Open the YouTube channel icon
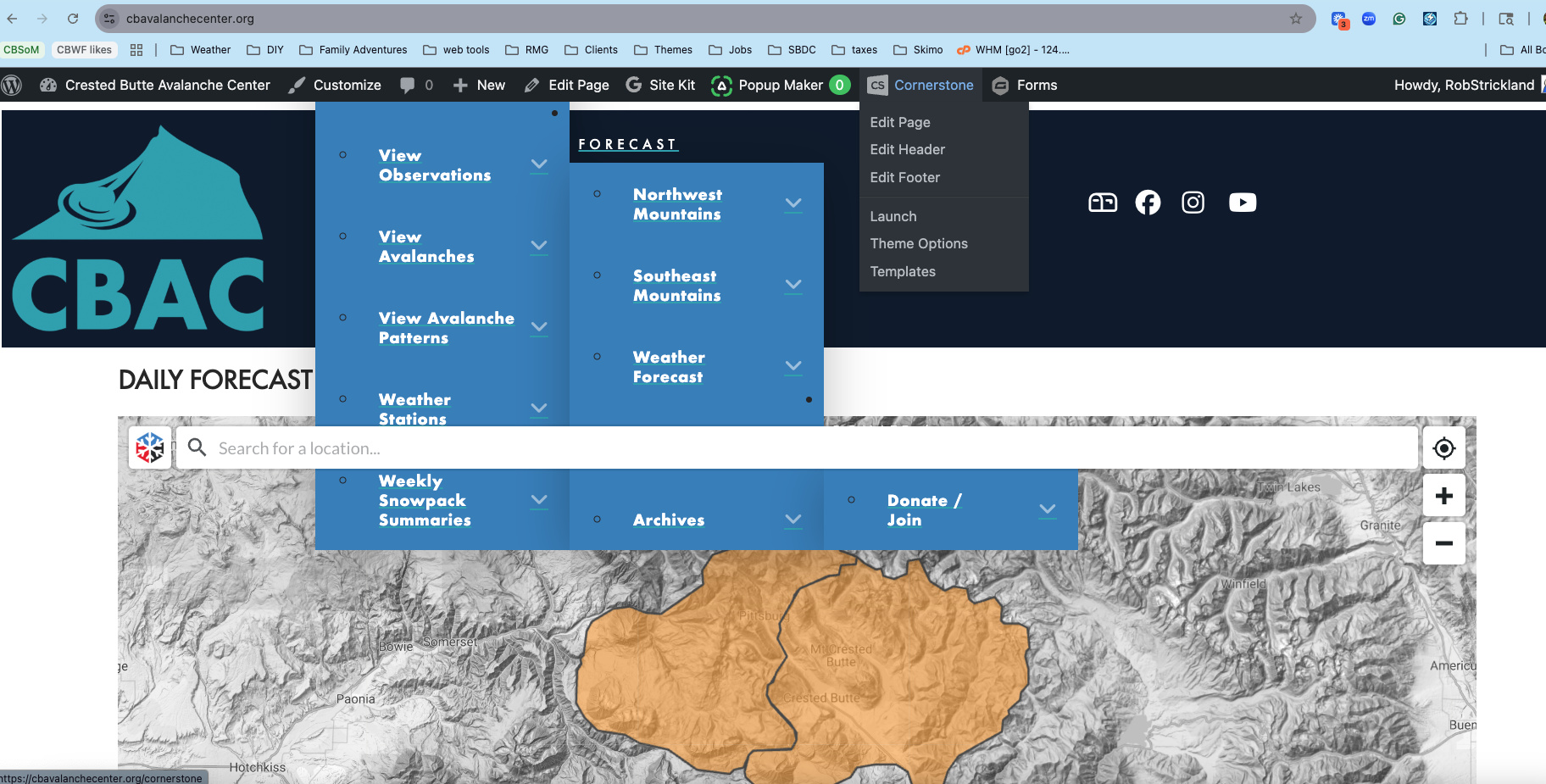1546x784 pixels. pos(1242,203)
